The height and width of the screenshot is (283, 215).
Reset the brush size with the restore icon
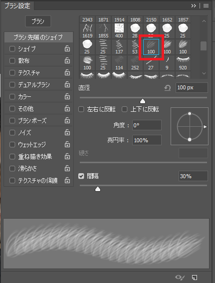(x=168, y=88)
